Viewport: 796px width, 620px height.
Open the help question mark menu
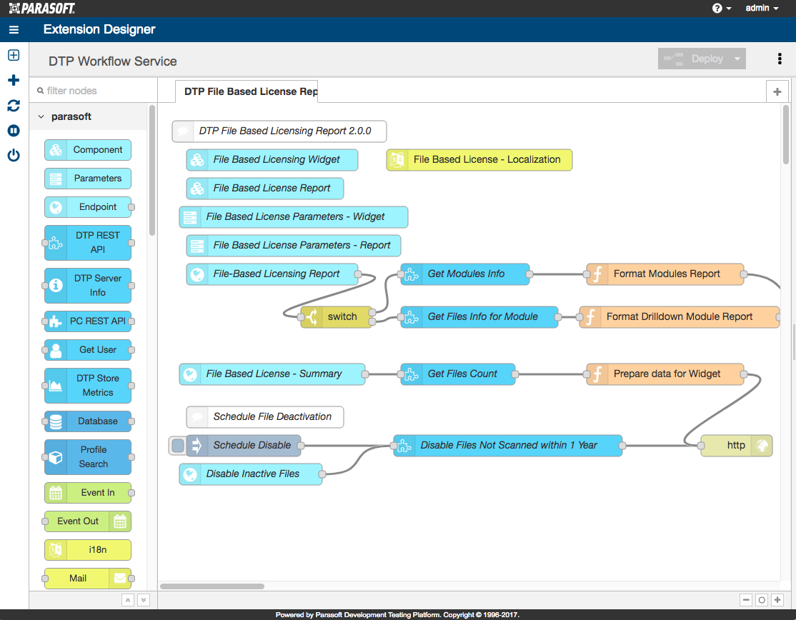tap(722, 8)
